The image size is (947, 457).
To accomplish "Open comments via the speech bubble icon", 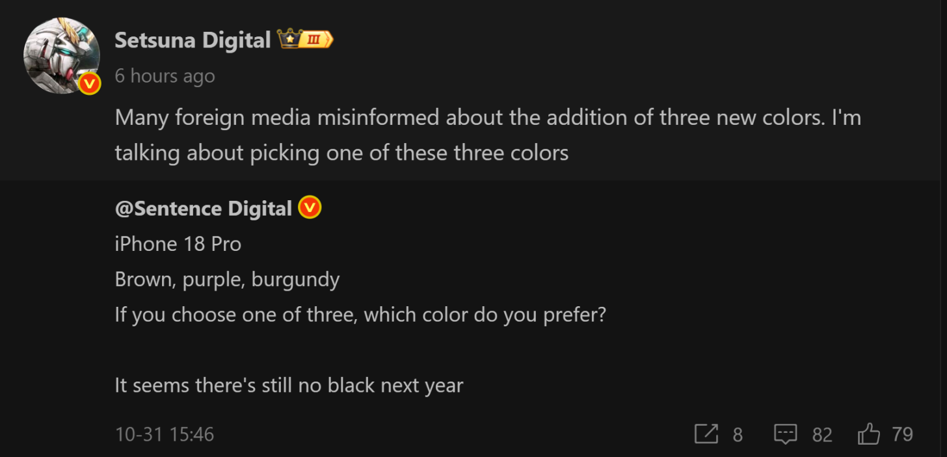I will tap(786, 434).
